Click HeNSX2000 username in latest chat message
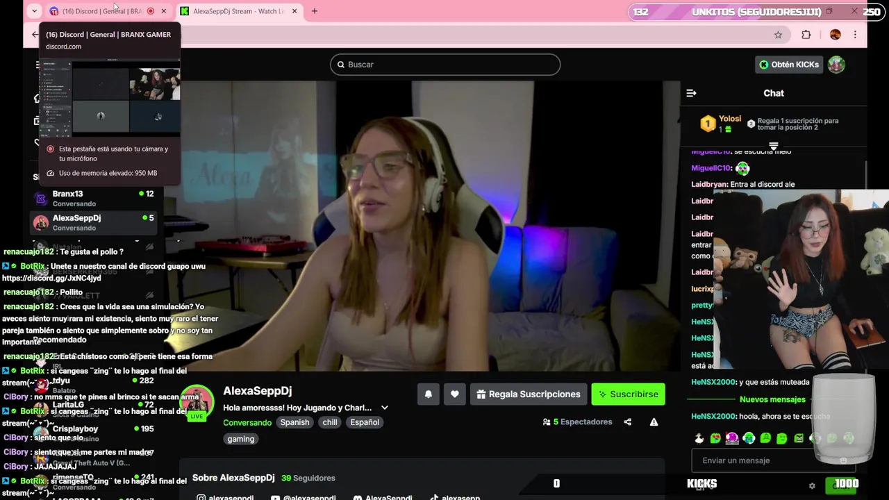 tap(713, 417)
